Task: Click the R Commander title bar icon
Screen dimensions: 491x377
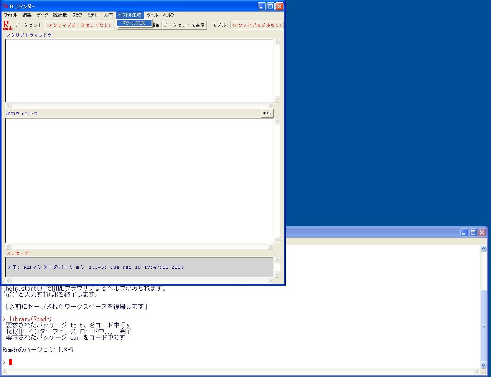Action: pyautogui.click(x=5, y=7)
